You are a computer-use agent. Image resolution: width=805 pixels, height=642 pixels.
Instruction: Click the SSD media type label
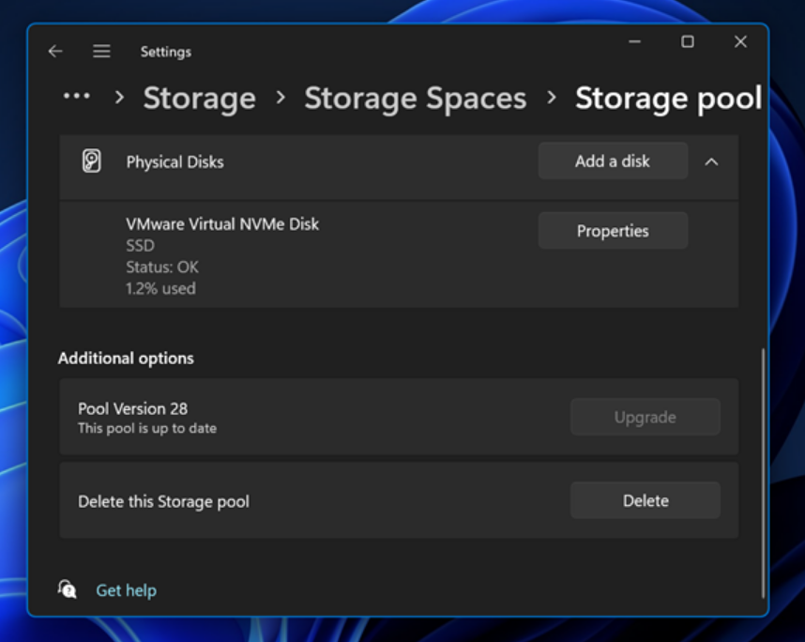point(140,246)
